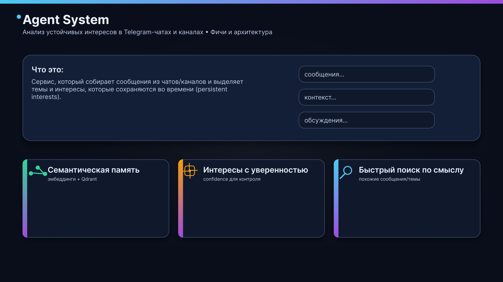This screenshot has height=282, width=503.
Task: Click the cyan dot beside Agent System title
Action: pos(18,17)
